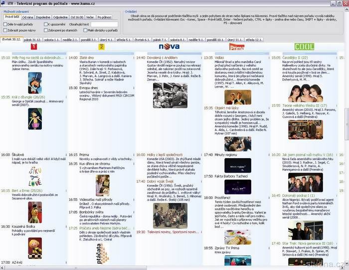Click the Dobrý voják Švejk group photo

pyautogui.click(x=171, y=216)
